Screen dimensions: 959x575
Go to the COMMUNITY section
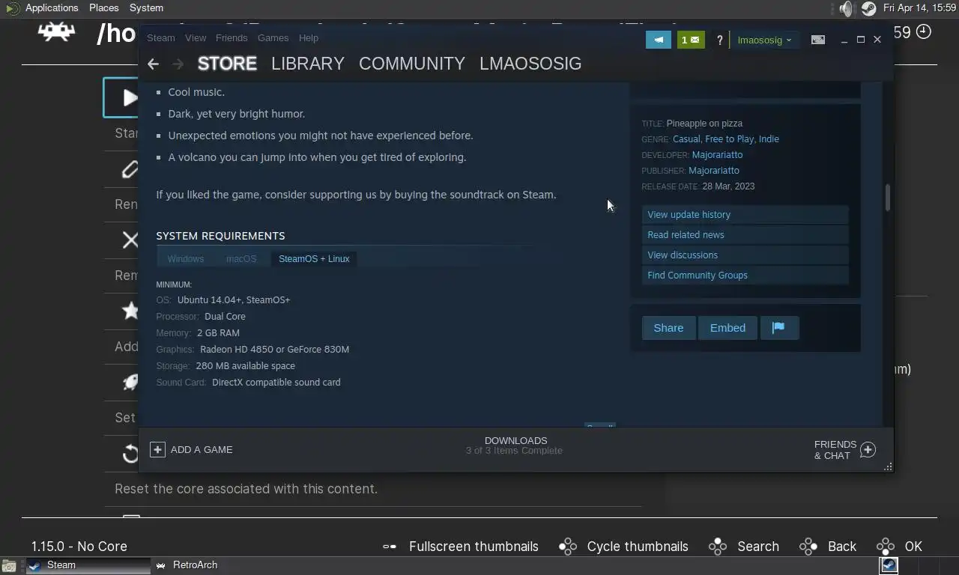tap(412, 64)
